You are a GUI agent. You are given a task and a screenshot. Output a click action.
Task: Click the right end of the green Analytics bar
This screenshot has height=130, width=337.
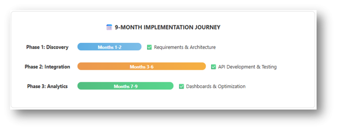point(171,86)
